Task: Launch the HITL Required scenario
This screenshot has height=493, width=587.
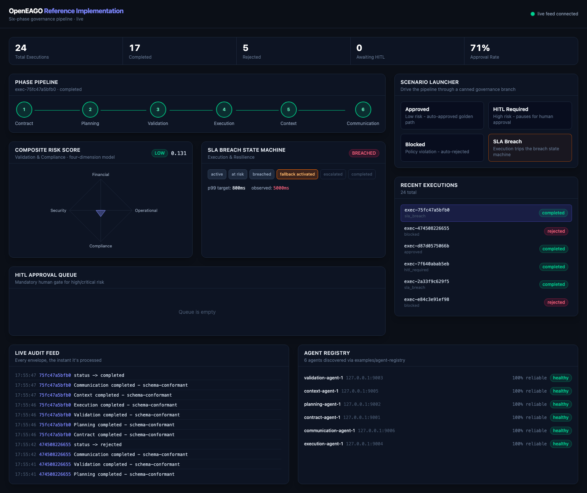Action: pyautogui.click(x=530, y=115)
